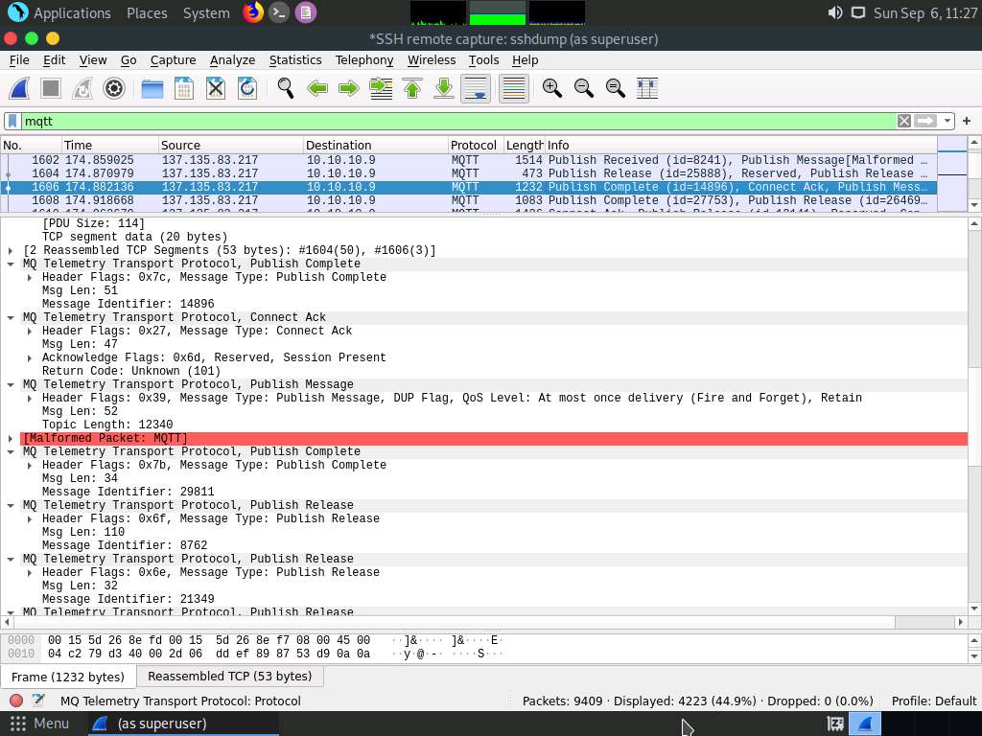Click the zoom in magnifier icon
The width and height of the screenshot is (982, 736).
551,88
